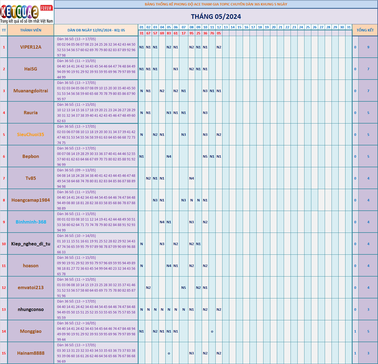Image resolution: width=378 pixels, height=364 pixels.
Task: Click the orange SieuChuoi35 username
Action: pos(31,134)
